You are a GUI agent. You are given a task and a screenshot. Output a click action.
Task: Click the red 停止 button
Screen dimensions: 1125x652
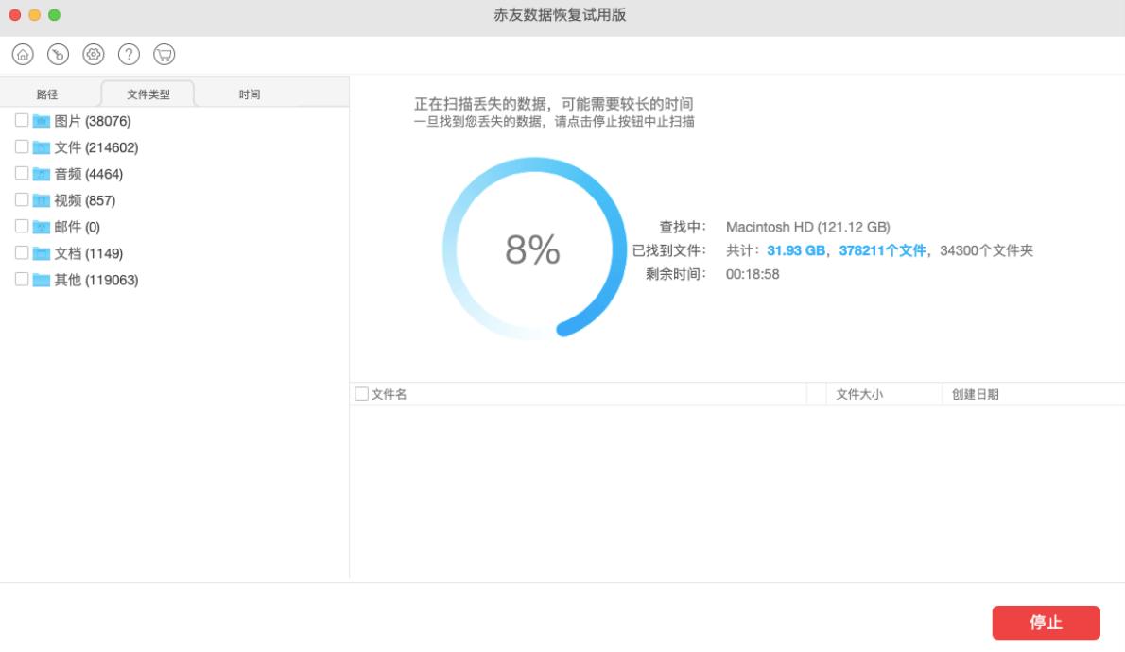(1047, 623)
